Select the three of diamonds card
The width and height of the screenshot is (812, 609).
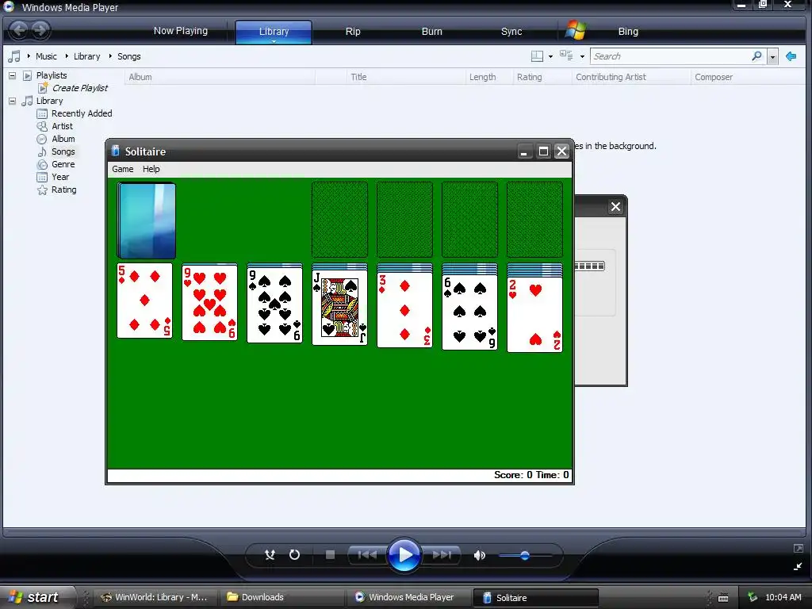pos(405,310)
